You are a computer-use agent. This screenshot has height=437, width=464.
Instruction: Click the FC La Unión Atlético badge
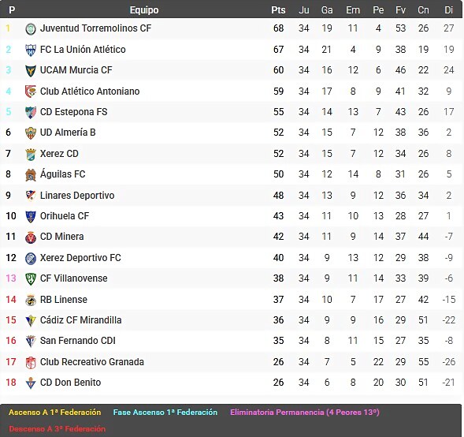click(x=31, y=50)
